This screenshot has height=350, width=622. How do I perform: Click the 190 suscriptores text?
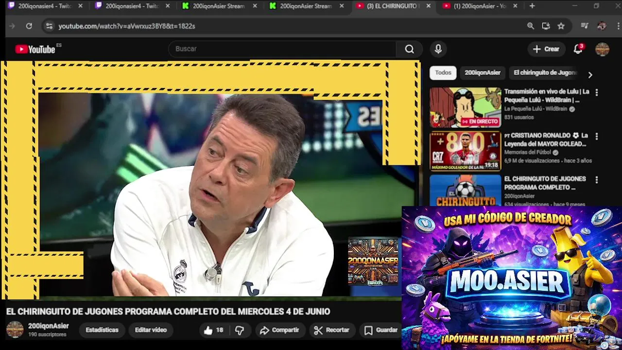47,335
